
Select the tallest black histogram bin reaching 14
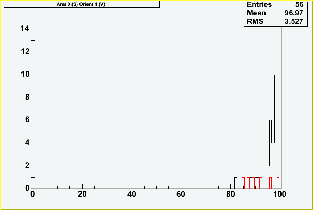coord(280,109)
